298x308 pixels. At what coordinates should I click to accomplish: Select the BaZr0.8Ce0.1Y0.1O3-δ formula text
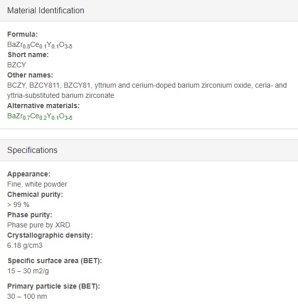pos(40,45)
